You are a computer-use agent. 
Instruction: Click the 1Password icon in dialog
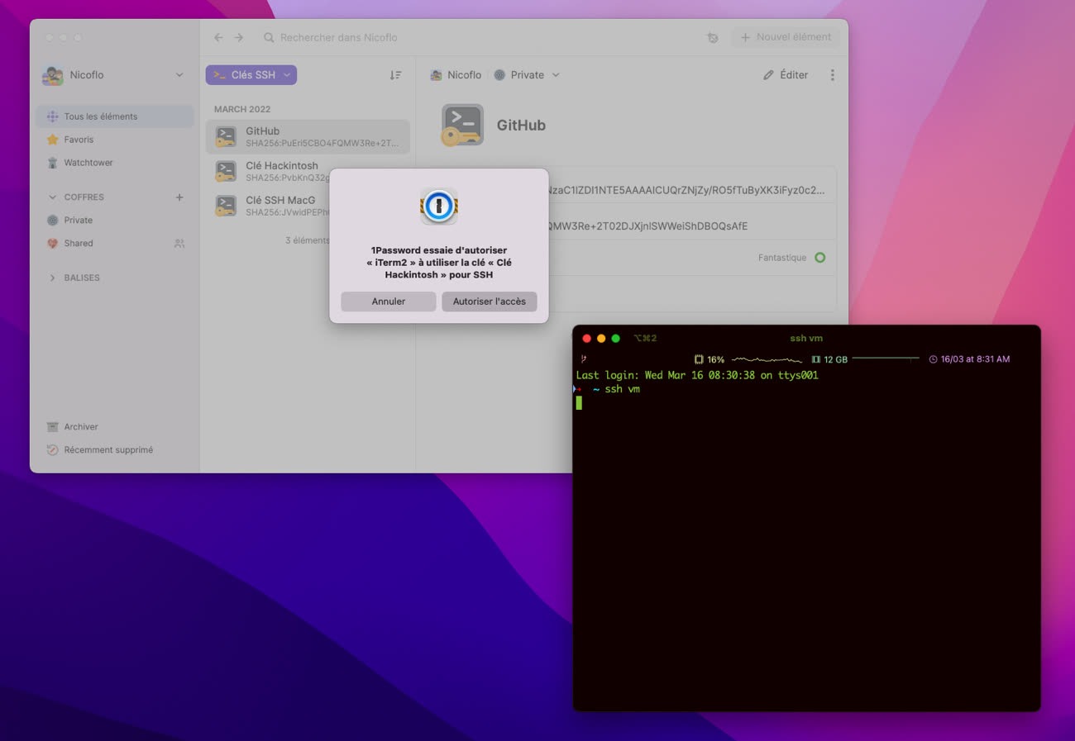coord(439,206)
